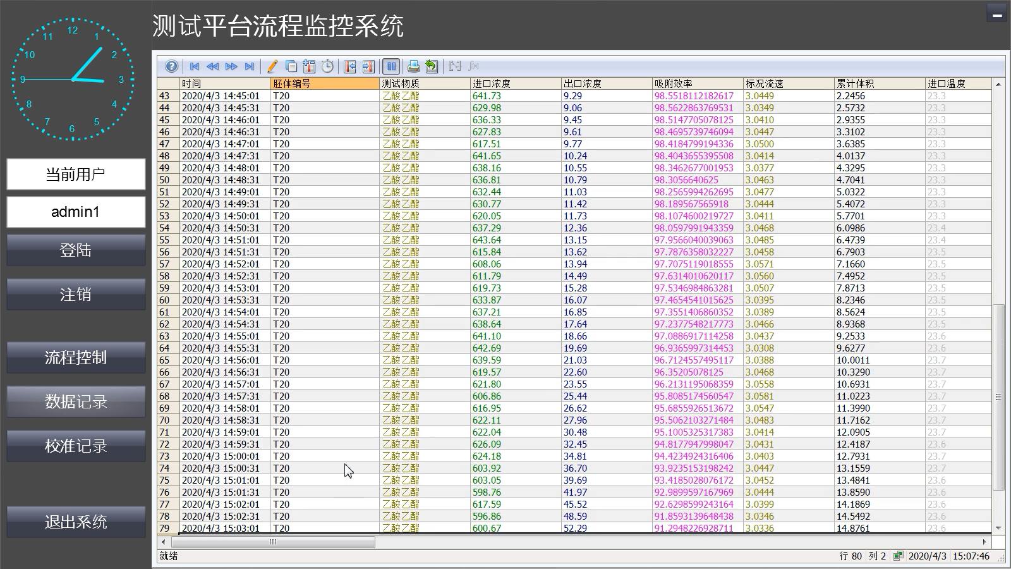Viewport: 1011px width, 569px height.
Task: Click the copy icon in toolbar
Action: click(x=291, y=66)
